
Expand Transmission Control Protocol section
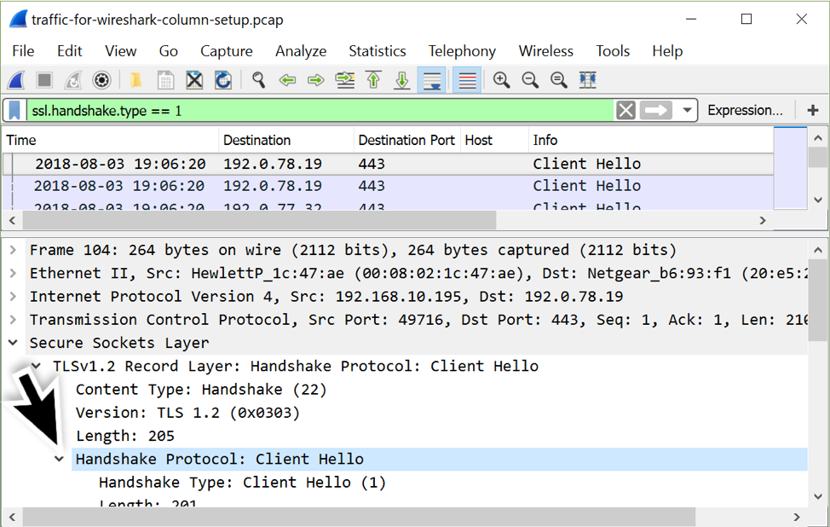(x=14, y=320)
